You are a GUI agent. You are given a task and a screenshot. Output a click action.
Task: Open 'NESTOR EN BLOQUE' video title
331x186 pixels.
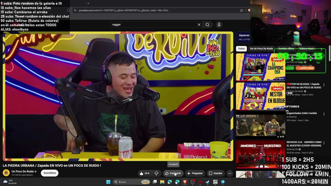coord(304,86)
